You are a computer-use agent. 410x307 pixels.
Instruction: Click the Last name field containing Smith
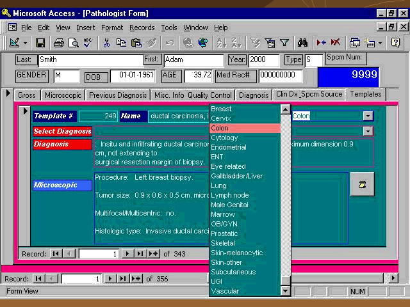pyautogui.click(x=88, y=59)
